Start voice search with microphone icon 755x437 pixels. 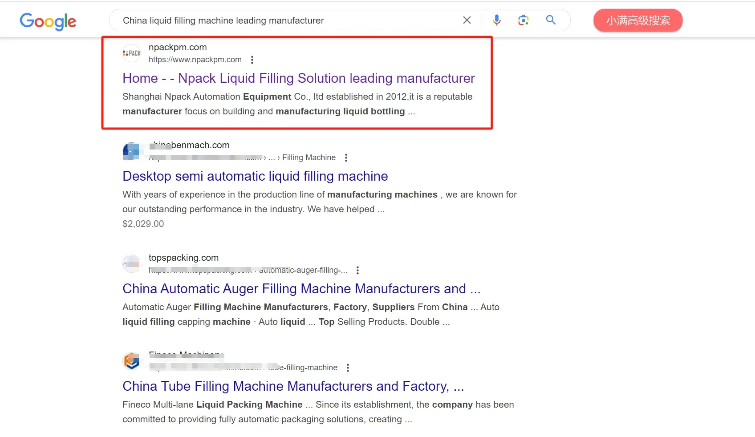[496, 20]
